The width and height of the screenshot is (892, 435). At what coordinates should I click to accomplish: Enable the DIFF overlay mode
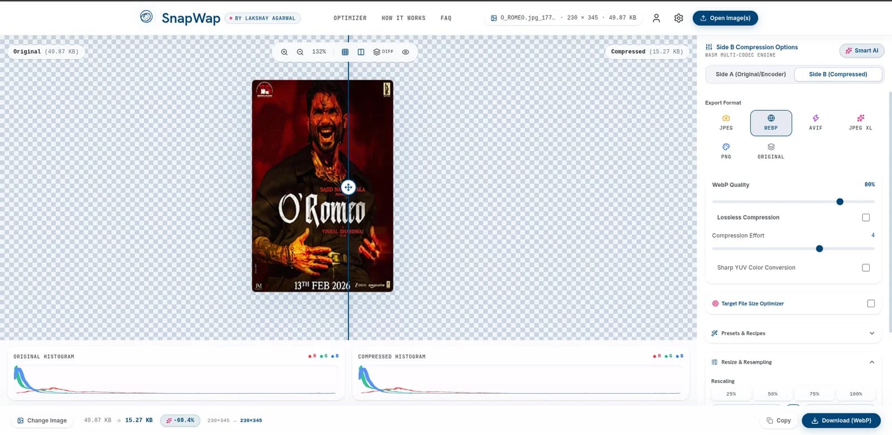(x=383, y=52)
